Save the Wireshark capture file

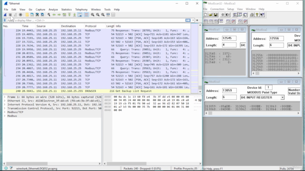coord(32,15)
